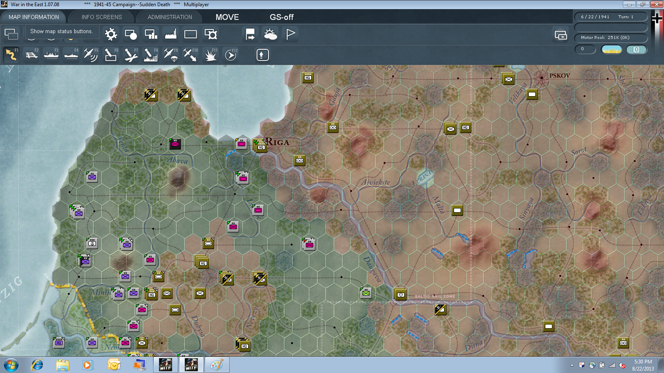Click the Pskov city marker
The height and width of the screenshot is (373, 664).
pyautogui.click(x=541, y=78)
